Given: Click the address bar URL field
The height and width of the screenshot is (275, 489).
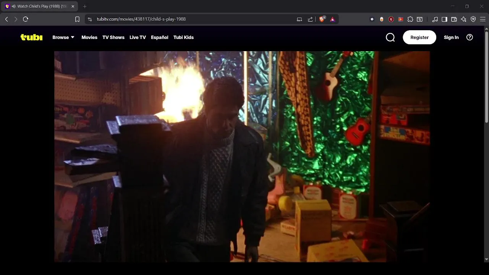Looking at the screenshot, I should point(195,19).
